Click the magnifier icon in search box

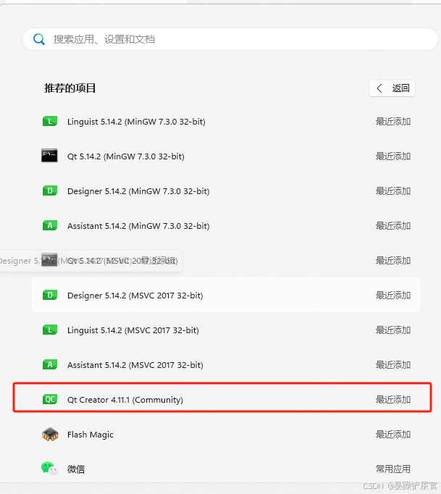pos(39,39)
